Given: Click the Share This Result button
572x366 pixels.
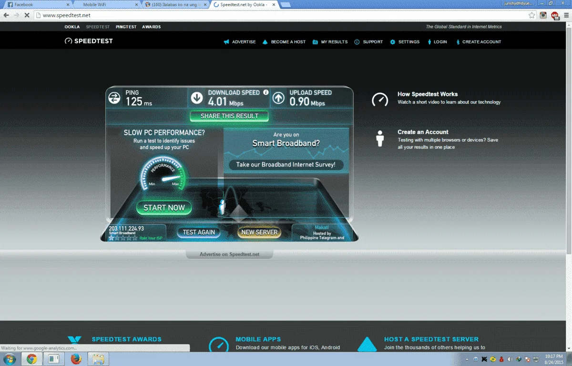Looking at the screenshot, I should tap(229, 116).
